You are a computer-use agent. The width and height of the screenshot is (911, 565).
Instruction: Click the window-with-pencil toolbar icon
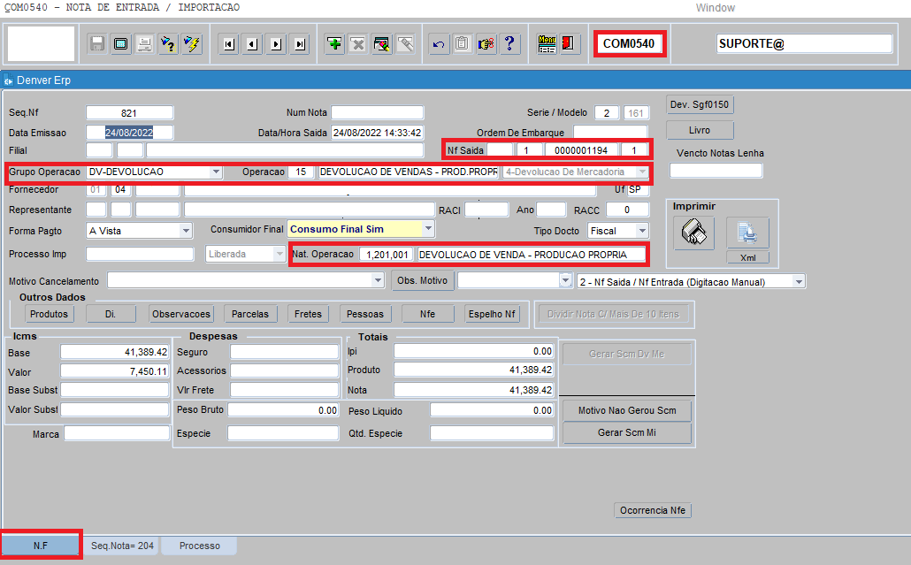click(x=382, y=44)
